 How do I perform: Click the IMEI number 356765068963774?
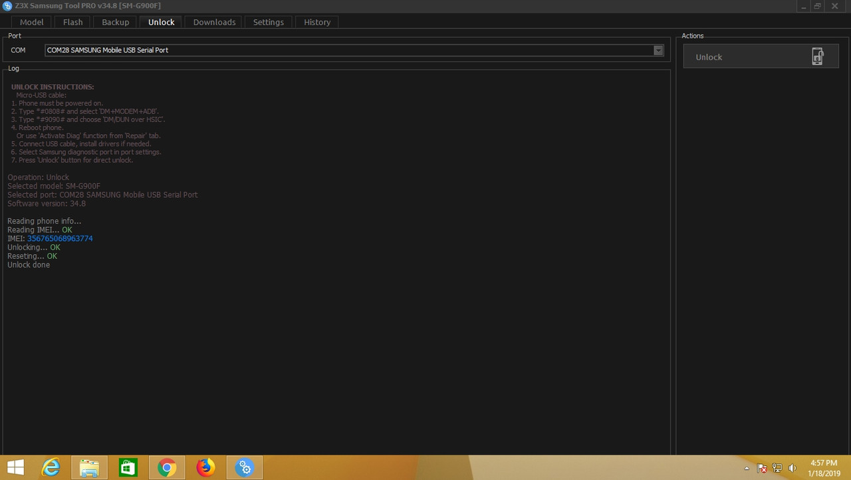point(60,238)
